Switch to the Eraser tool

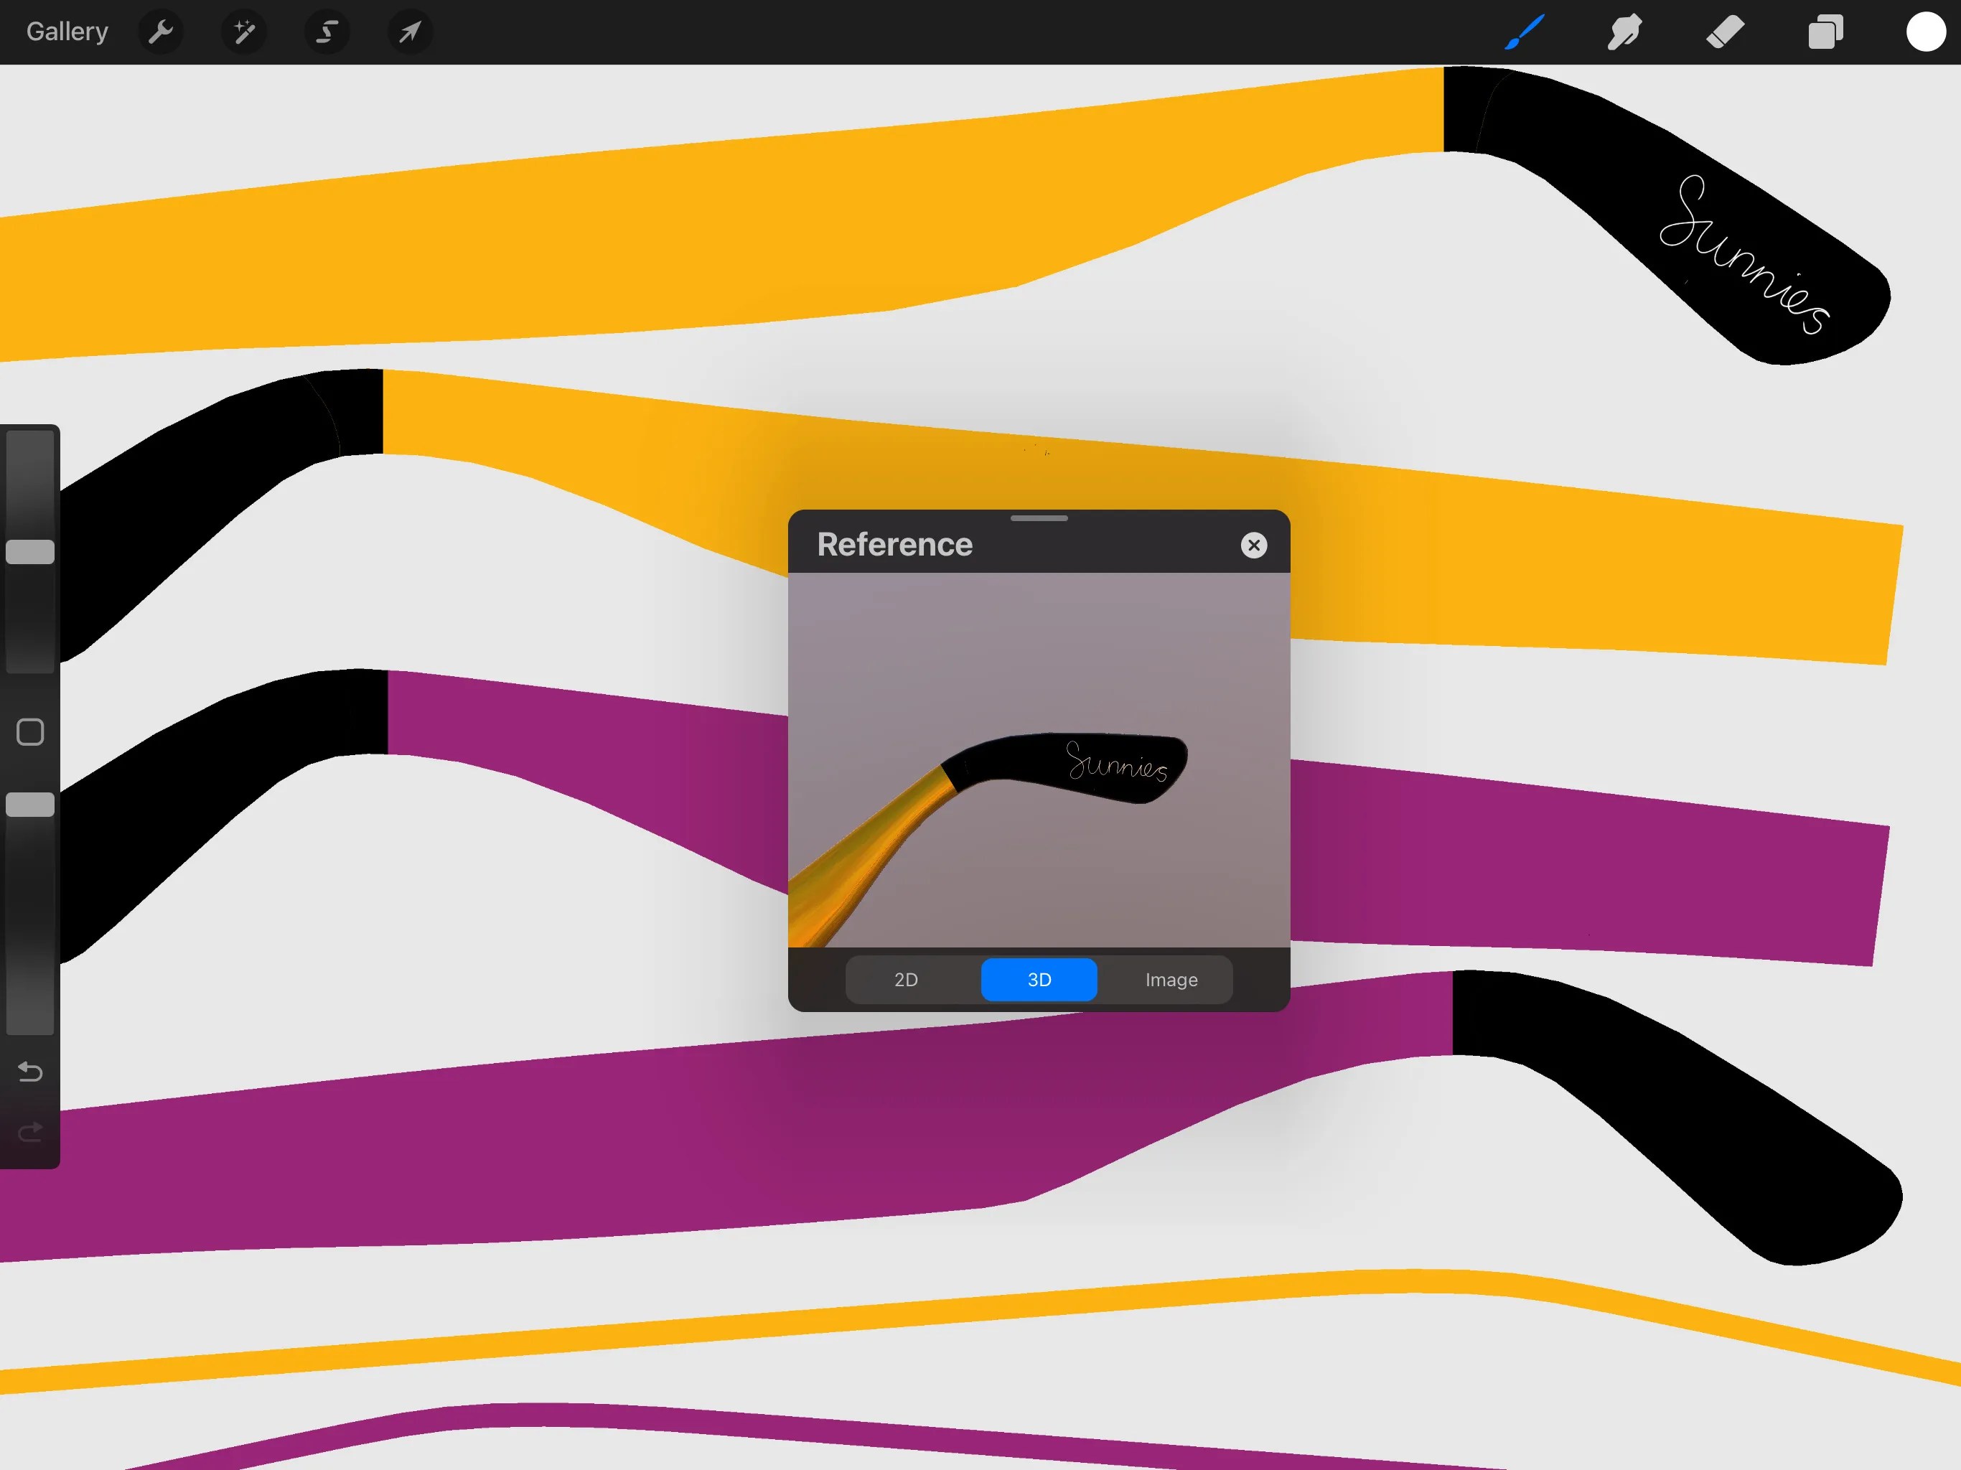point(1725,32)
